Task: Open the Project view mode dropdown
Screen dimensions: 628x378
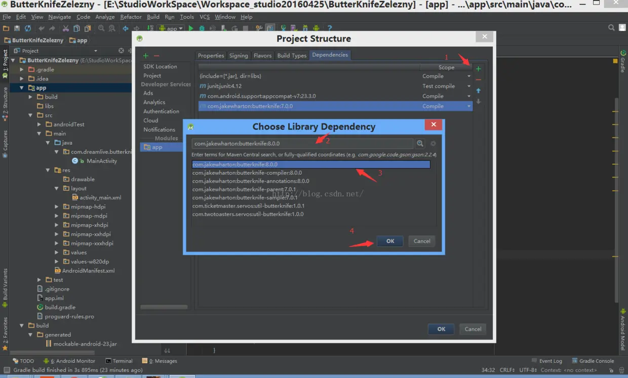Action: (x=95, y=51)
